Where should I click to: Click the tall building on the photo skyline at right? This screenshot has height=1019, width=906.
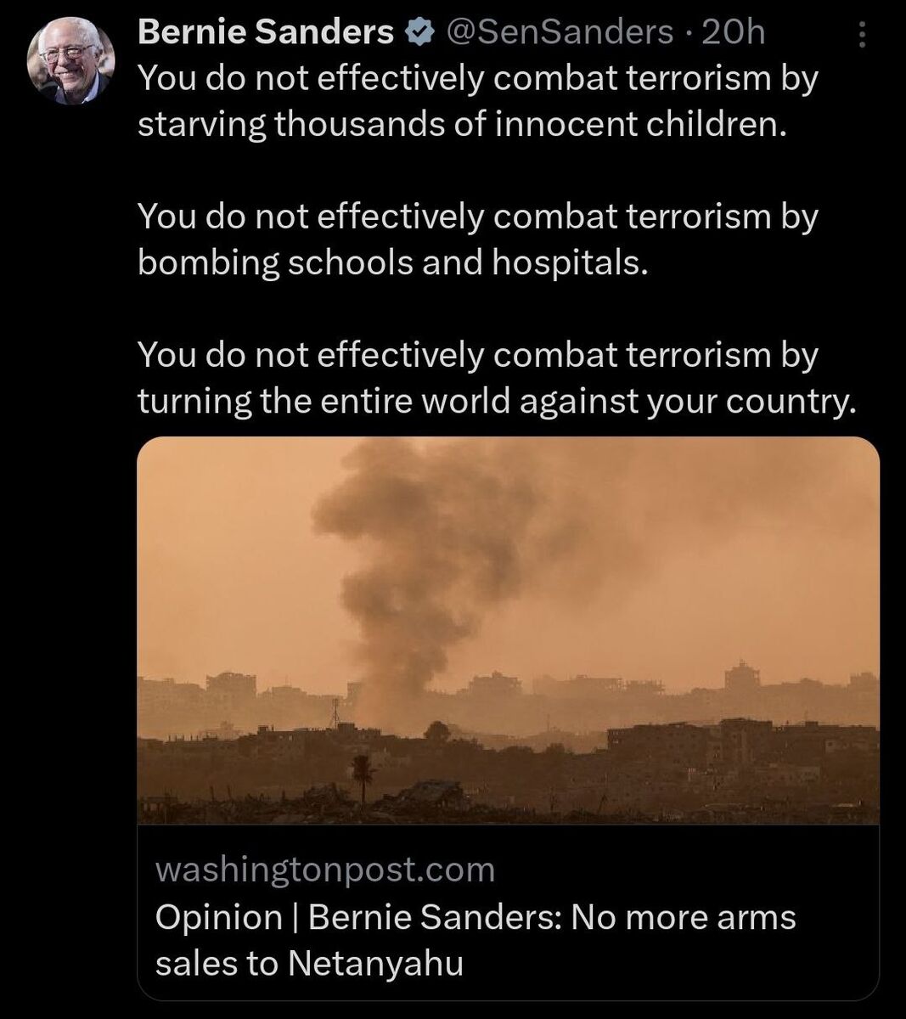pos(741,677)
